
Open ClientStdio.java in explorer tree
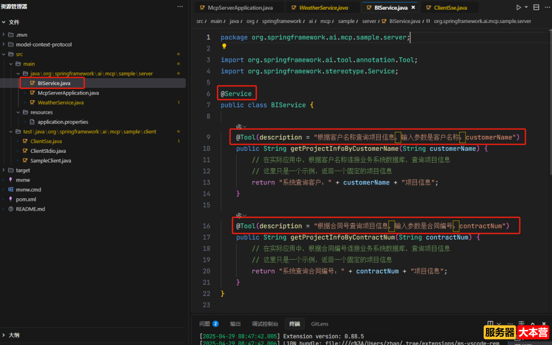[48, 151]
